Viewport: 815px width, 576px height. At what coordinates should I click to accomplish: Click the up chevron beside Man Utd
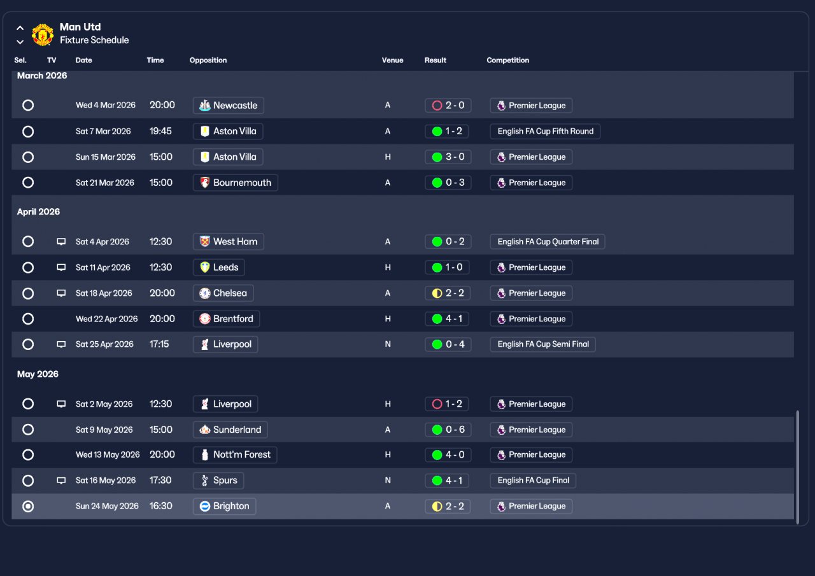(x=20, y=28)
